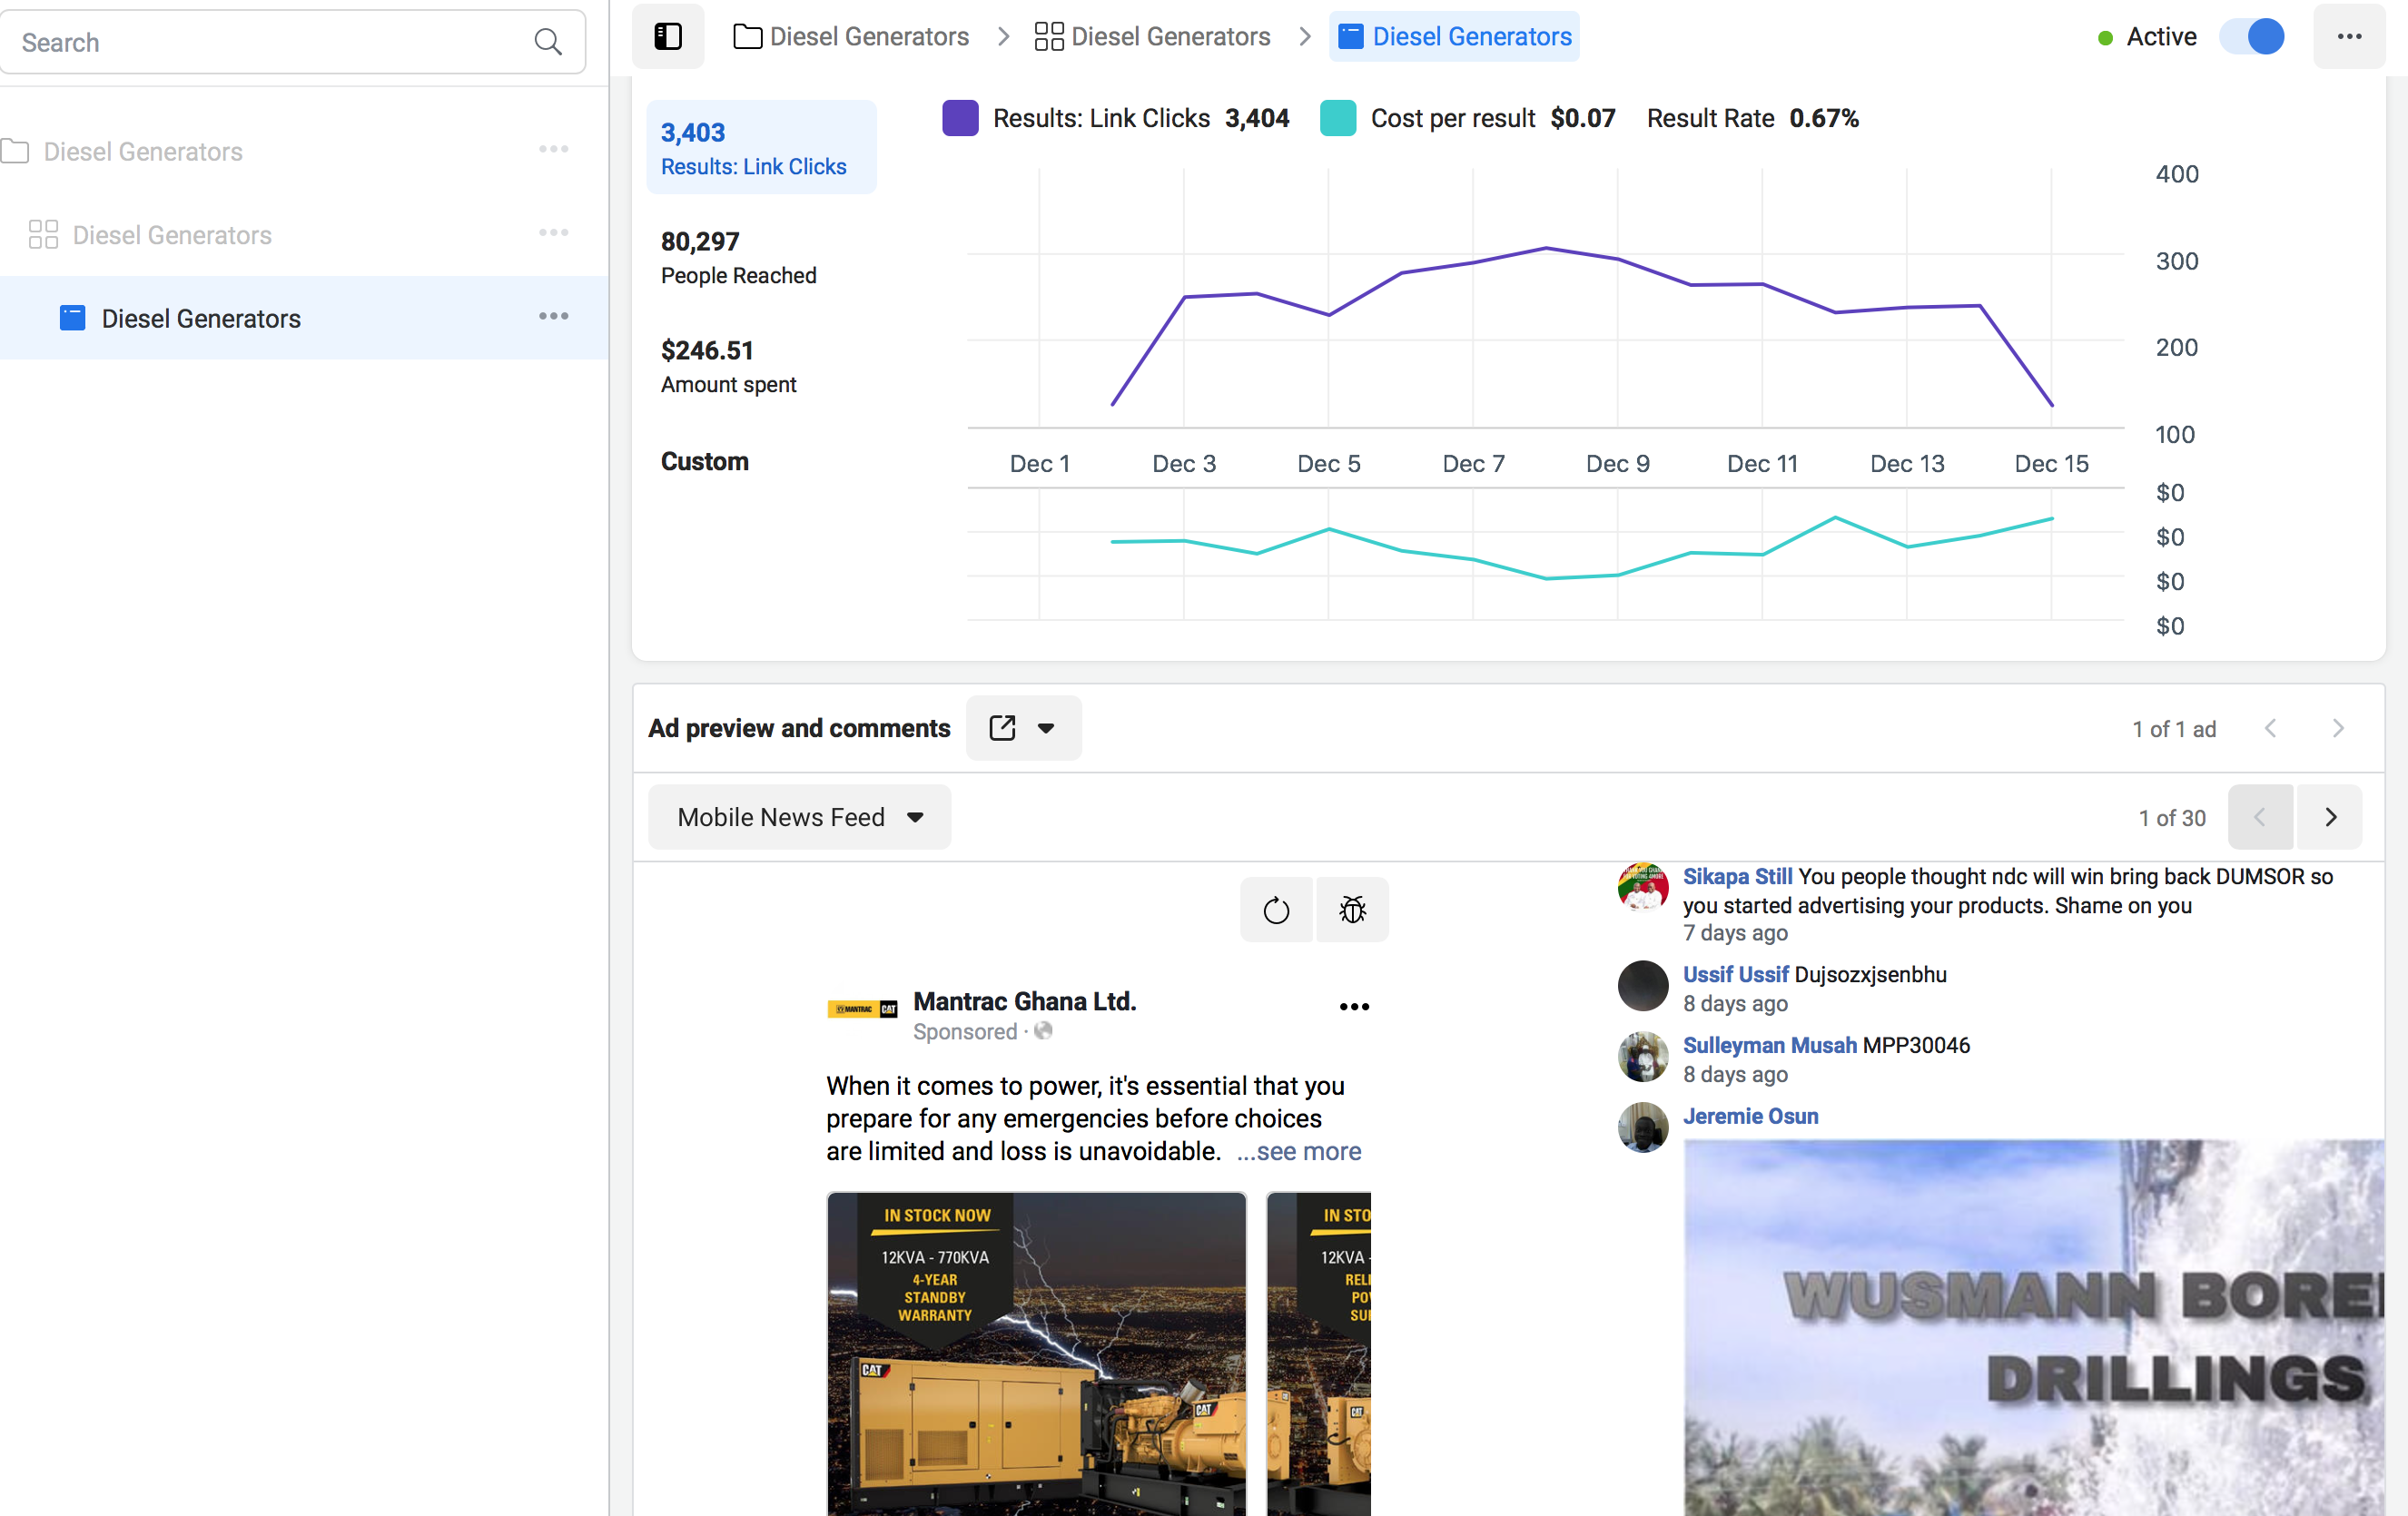Open more options for campaign folder row
This screenshot has height=1516, width=2408.
click(x=553, y=149)
